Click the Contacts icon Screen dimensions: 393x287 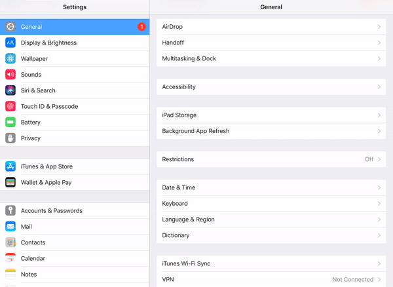point(10,242)
